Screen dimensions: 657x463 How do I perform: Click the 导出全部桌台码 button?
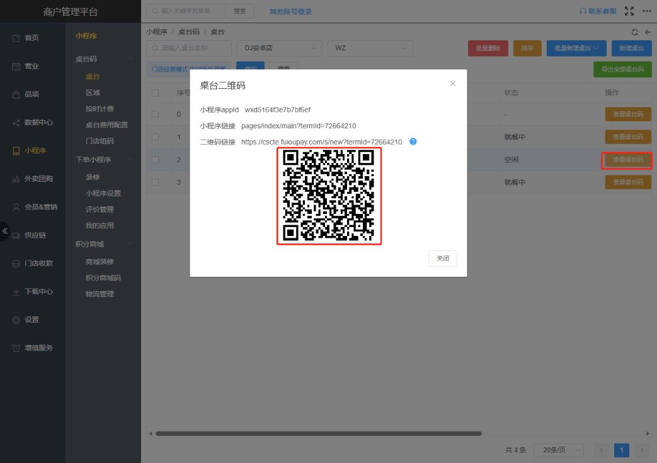622,69
